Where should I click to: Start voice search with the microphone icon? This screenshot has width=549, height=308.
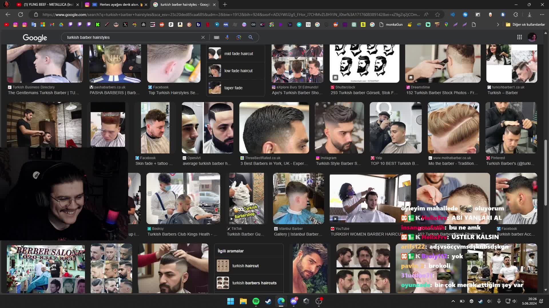[227, 37]
